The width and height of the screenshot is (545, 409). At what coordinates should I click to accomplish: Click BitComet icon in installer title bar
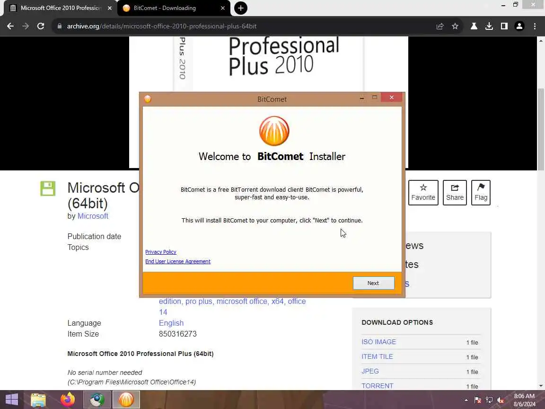click(x=148, y=99)
